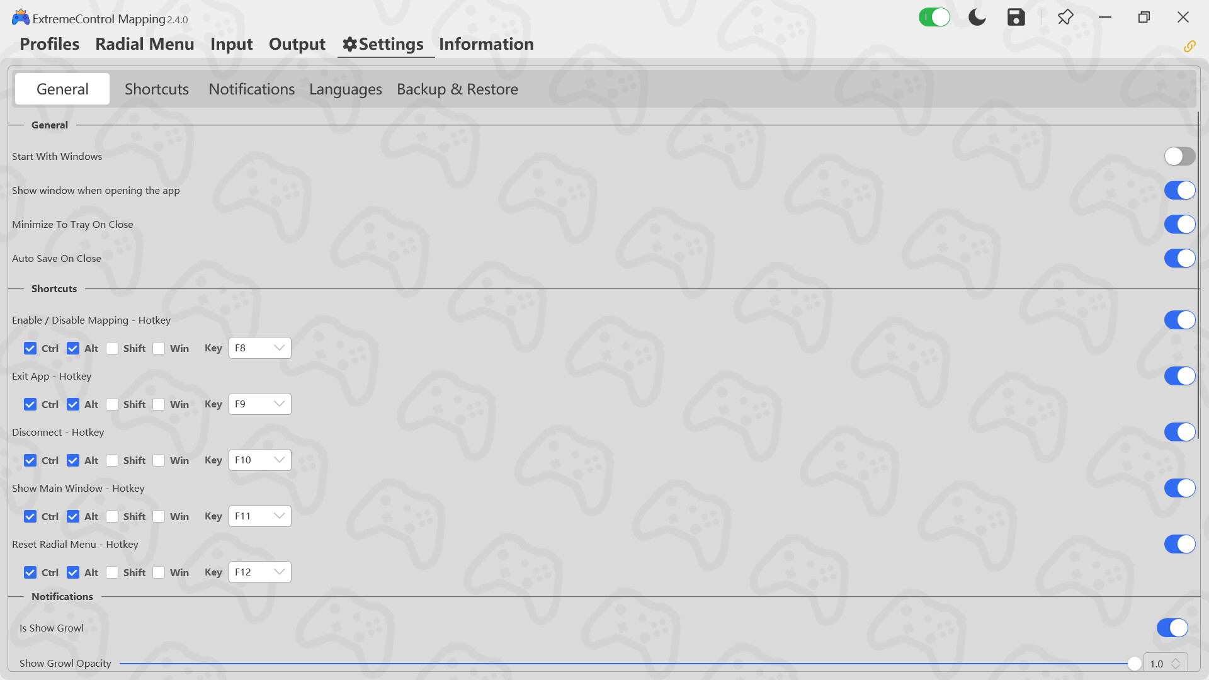Click the vertical scrollbar of settings panel
1209x680 pixels.
tap(1198, 276)
